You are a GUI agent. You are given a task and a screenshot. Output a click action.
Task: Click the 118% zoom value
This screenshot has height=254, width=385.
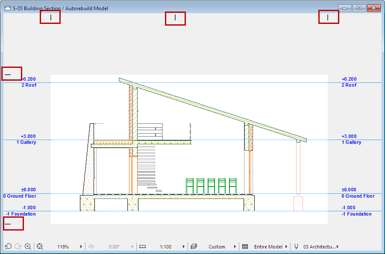point(63,247)
